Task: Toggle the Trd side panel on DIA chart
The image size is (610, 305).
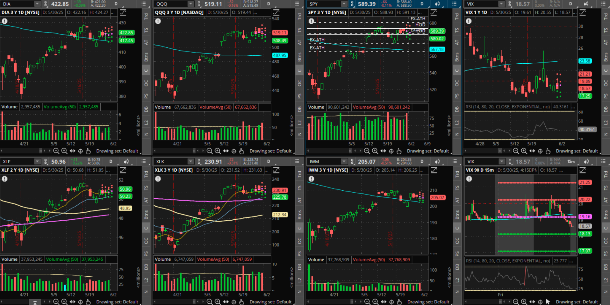Action: coord(146,17)
